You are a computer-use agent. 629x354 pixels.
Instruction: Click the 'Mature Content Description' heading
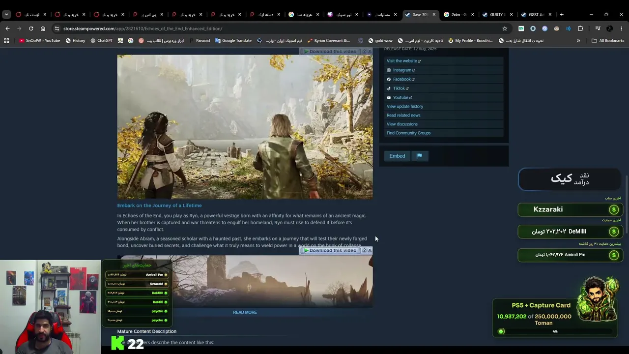click(x=146, y=331)
